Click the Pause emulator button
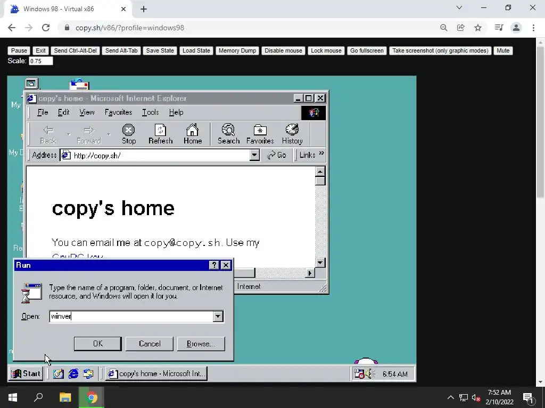The height and width of the screenshot is (408, 545). tap(19, 50)
